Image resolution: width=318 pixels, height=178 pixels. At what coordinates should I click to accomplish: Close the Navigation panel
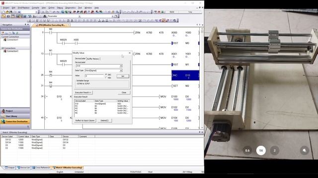point(28,24)
